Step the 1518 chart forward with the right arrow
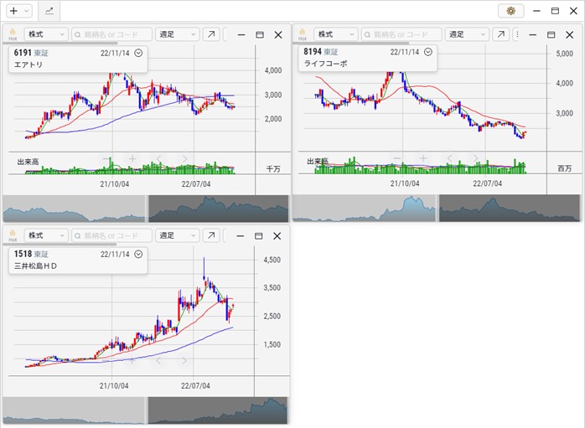Screen dimensions: 585x428 (x=184, y=360)
